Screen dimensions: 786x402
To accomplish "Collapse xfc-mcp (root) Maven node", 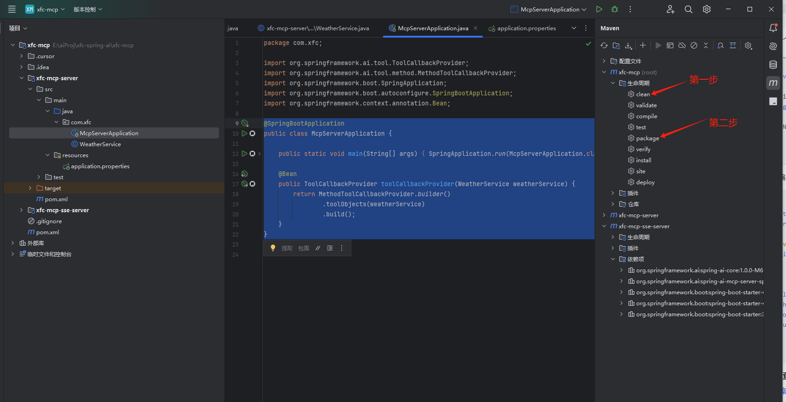I will pyautogui.click(x=604, y=72).
